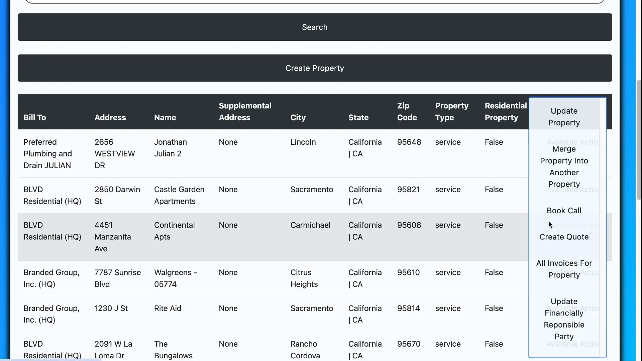Select Update Property from the actions menu
This screenshot has width=642, height=361.
pos(564,117)
